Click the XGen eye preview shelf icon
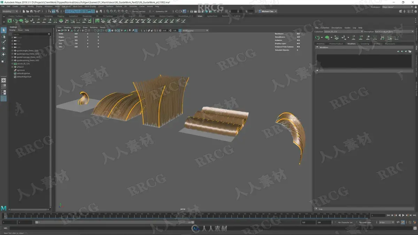The width and height of the screenshot is (418, 235). [15, 21]
